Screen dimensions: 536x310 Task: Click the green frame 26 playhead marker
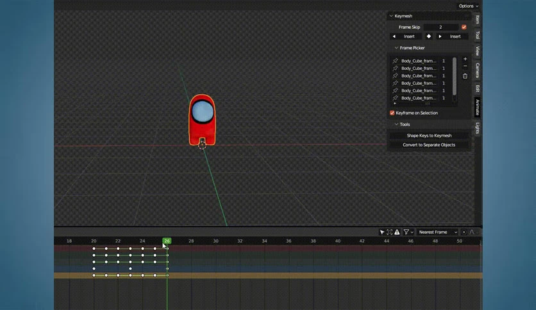tap(167, 241)
